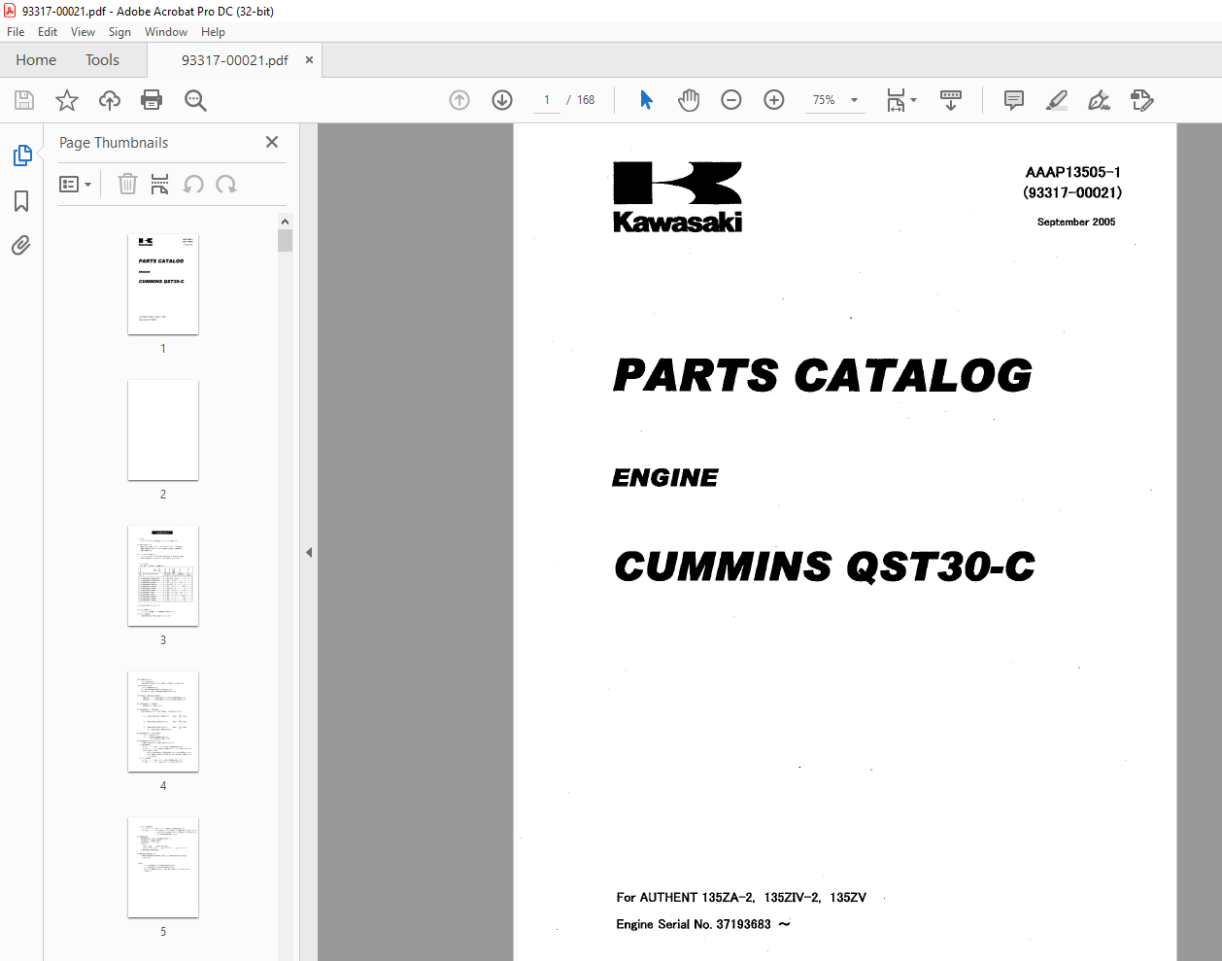Click the page number input field
This screenshot has width=1222, height=961.
tap(547, 100)
